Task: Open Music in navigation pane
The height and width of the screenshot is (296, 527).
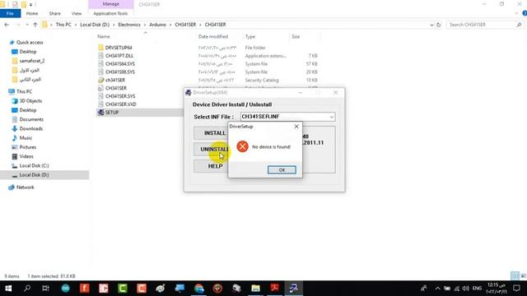Action: point(26,138)
